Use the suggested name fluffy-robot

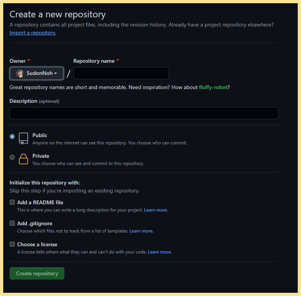tap(213, 87)
